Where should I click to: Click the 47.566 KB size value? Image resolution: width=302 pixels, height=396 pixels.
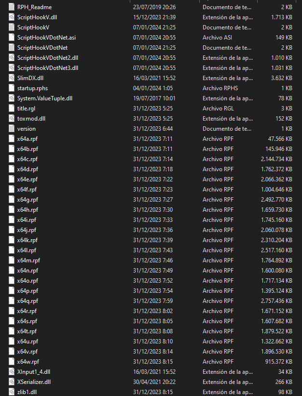[x=280, y=138]
